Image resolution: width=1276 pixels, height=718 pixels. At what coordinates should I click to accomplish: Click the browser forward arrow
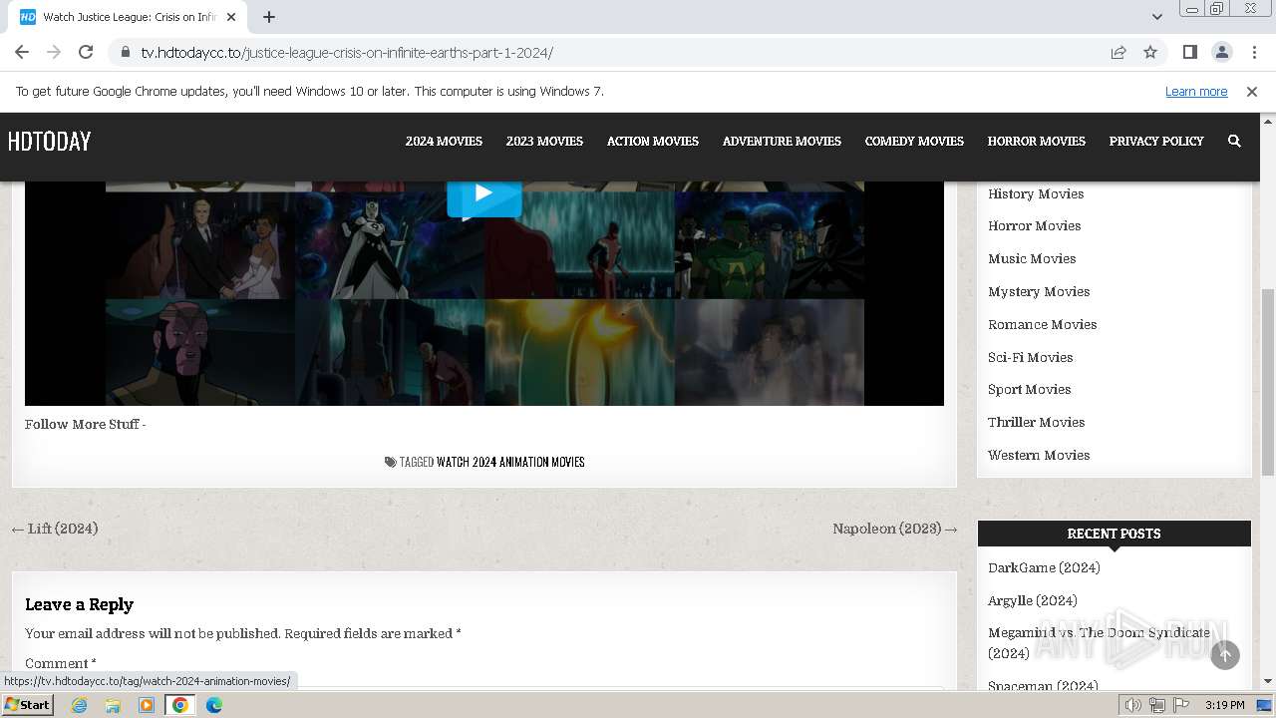coord(54,52)
